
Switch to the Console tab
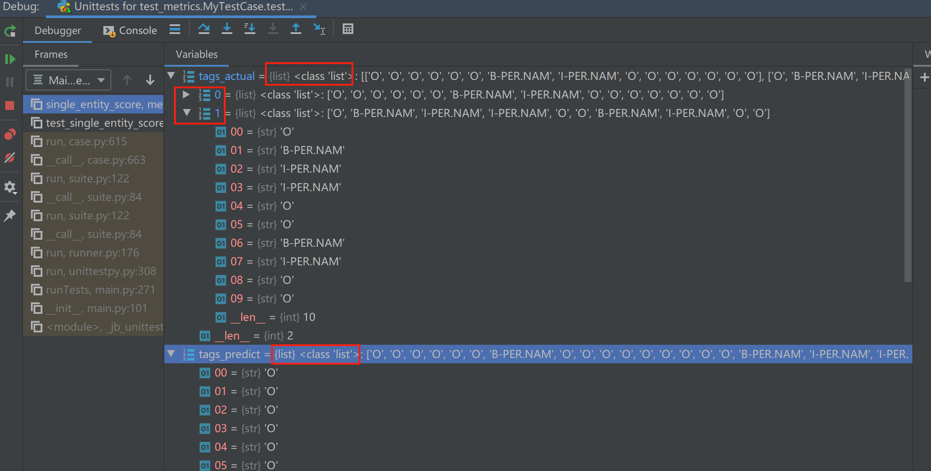(130, 30)
